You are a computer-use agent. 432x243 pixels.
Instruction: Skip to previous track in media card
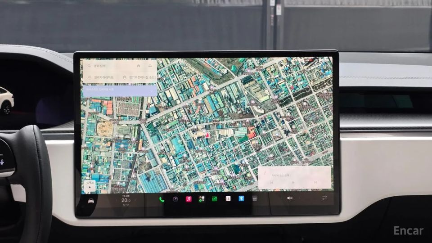(271, 182)
